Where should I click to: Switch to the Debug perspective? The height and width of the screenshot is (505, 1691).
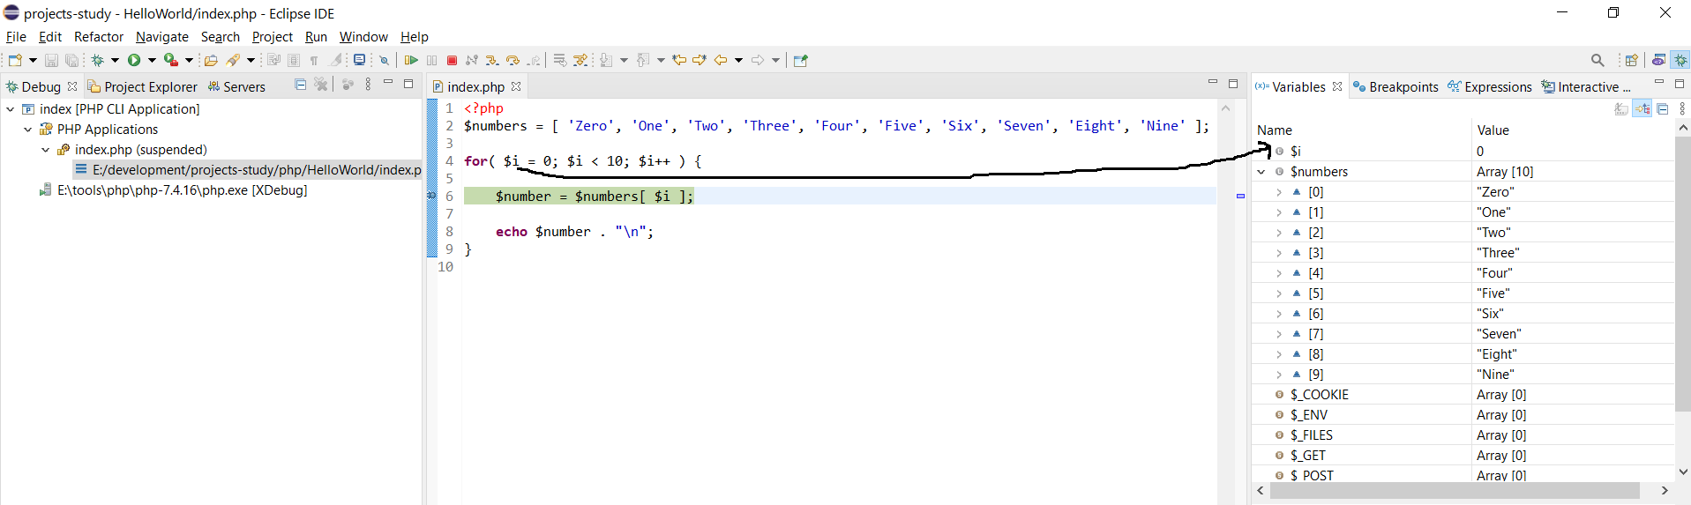1680,60
